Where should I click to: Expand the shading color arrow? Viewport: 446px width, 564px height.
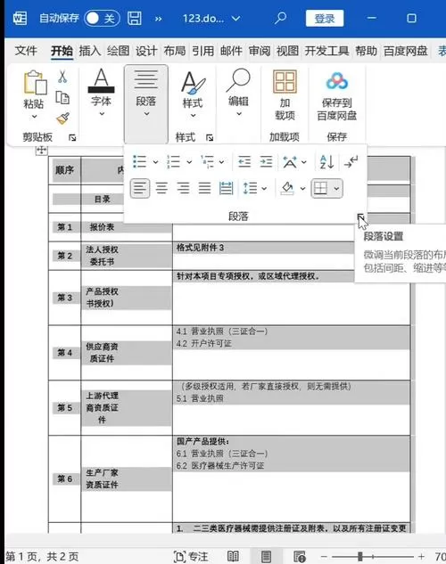pos(302,189)
